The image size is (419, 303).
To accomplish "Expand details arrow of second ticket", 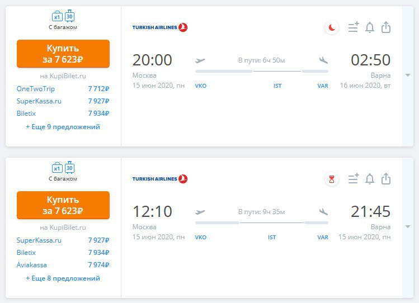I will (x=408, y=226).
